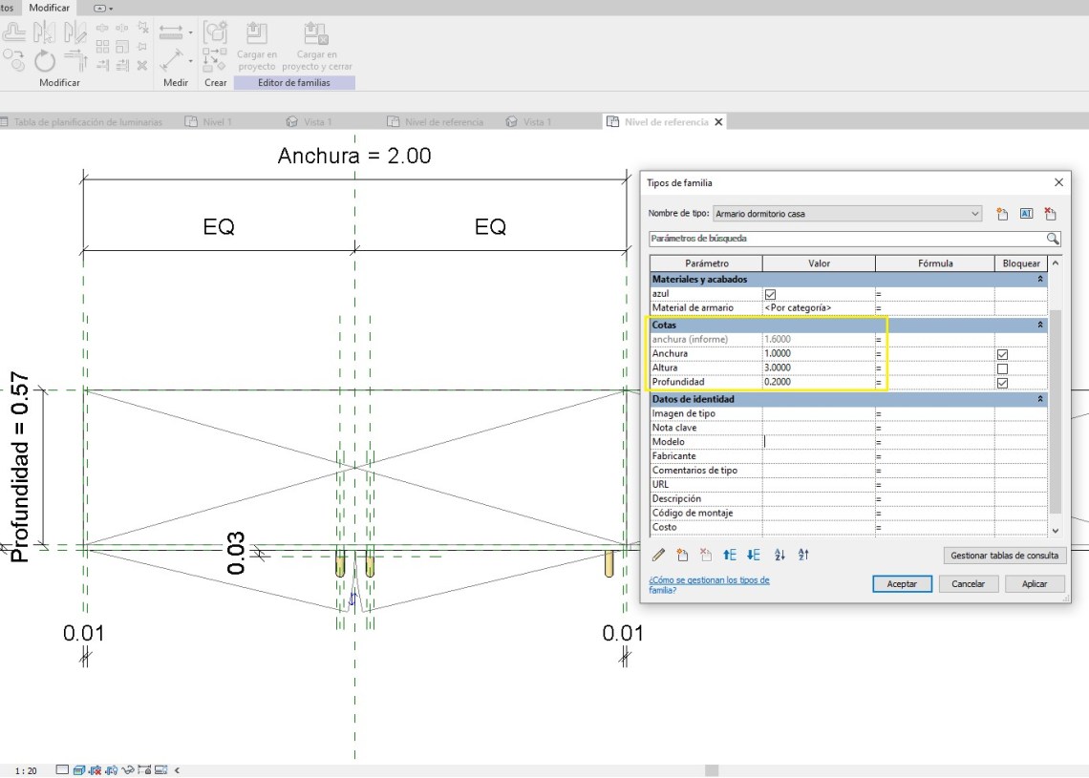Collapse the Cotas parameter group
The image size is (1089, 778).
(1040, 326)
